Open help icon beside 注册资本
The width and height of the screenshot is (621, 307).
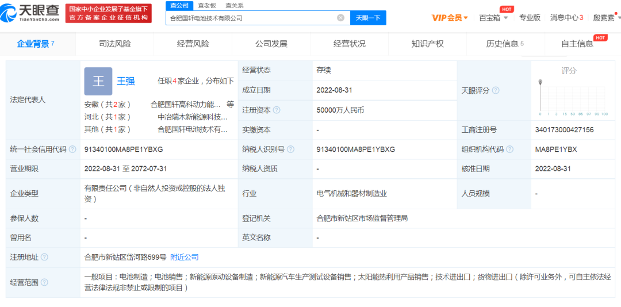(x=277, y=110)
